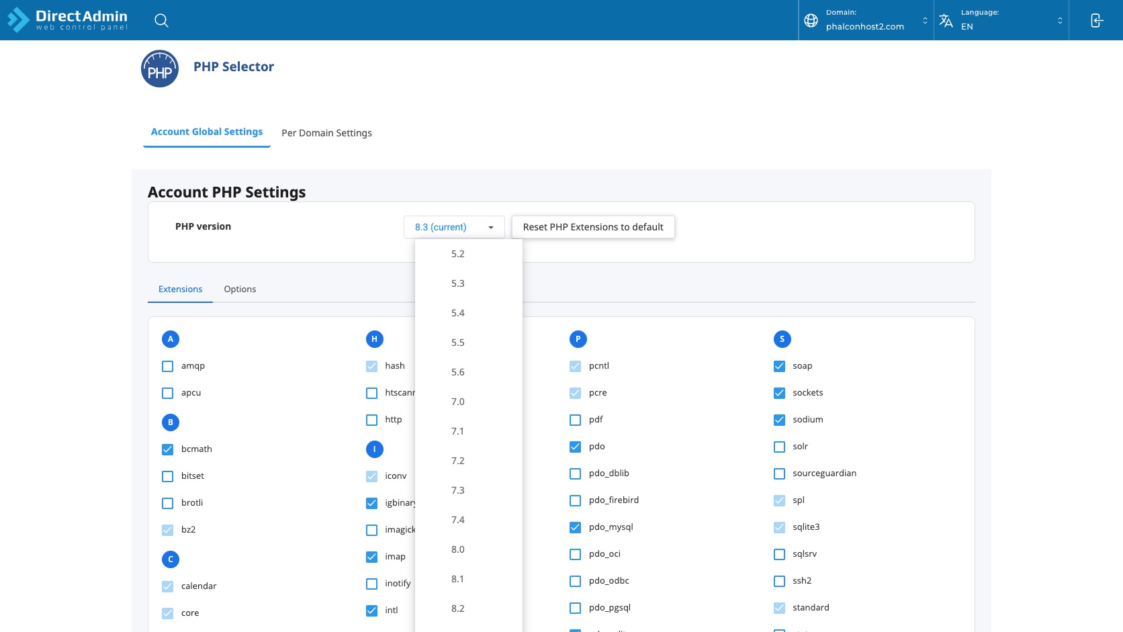1123x632 pixels.
Task: Select PHP version 5.6 from list
Action: coord(469,372)
